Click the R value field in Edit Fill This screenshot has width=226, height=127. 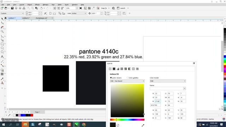(157, 93)
